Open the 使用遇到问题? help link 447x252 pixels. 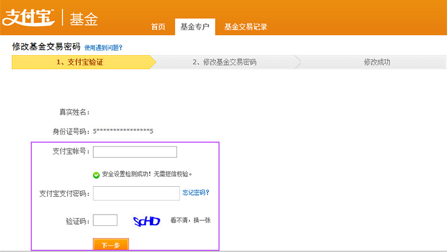103,48
